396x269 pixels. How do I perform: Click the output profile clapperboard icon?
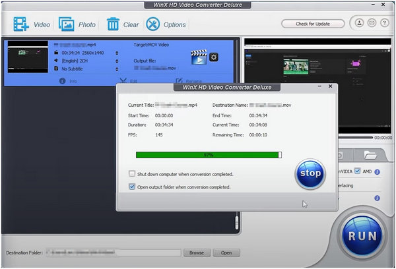(x=199, y=57)
